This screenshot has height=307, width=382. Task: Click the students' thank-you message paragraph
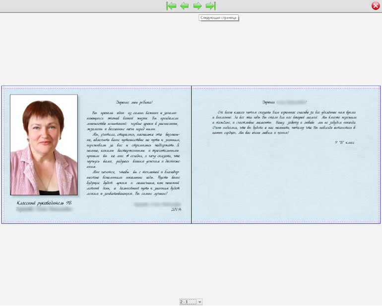pyautogui.click(x=285, y=123)
